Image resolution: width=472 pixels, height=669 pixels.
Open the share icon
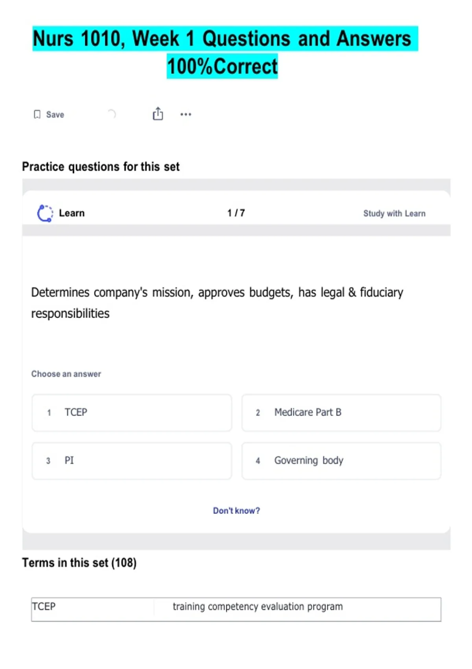tap(158, 114)
